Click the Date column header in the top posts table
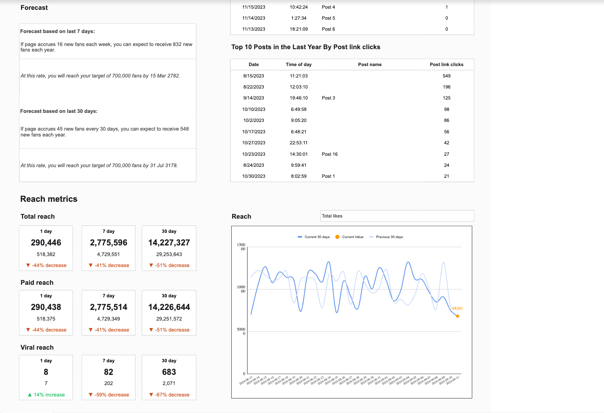 click(x=253, y=65)
